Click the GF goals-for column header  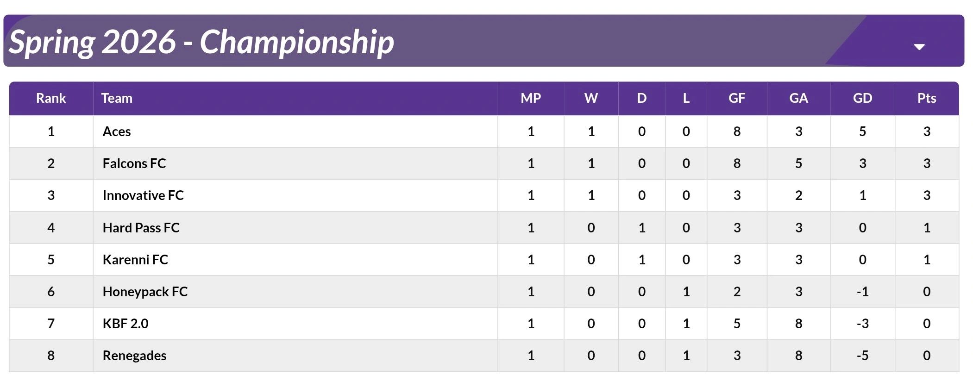pos(737,98)
